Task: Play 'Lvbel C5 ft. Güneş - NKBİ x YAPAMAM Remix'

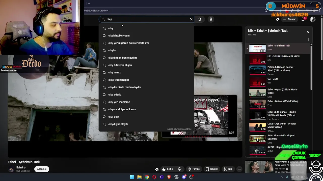Action: click(x=278, y=115)
